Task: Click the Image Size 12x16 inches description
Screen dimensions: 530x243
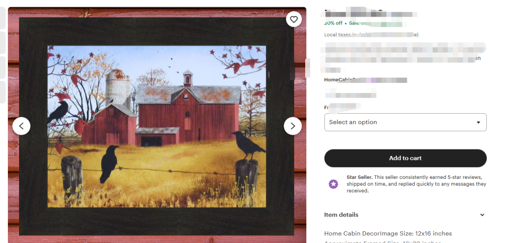Action: tap(388, 234)
